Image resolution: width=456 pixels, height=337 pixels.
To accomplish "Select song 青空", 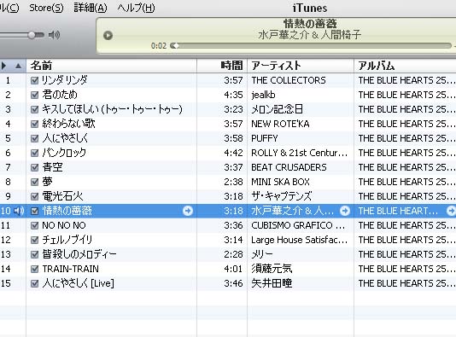I will (52, 167).
